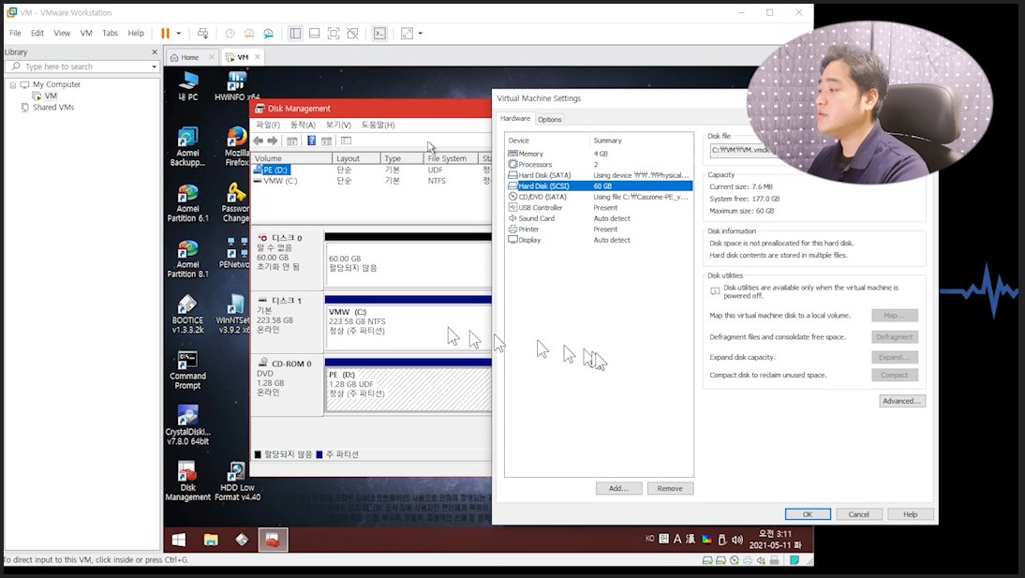Click the CD/DVD status bar device icon
The height and width of the screenshot is (578, 1025).
coord(735,560)
